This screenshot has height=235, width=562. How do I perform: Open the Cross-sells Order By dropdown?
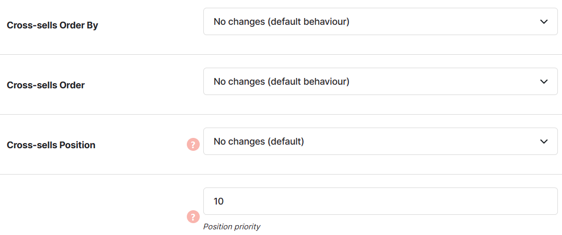pos(381,22)
